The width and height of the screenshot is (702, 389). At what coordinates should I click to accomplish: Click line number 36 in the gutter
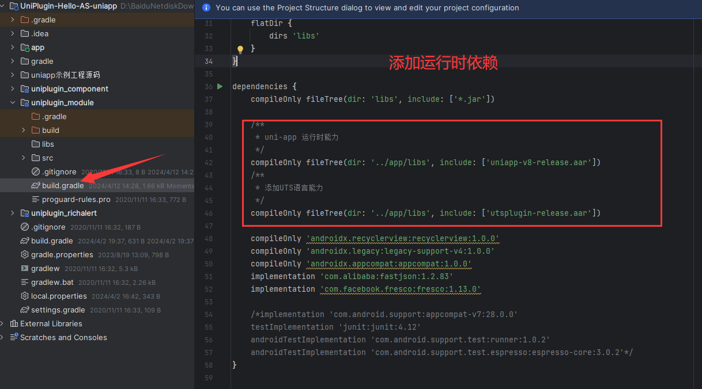tap(209, 86)
